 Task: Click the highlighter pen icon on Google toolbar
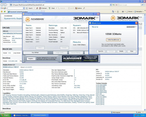(x=84, y=8)
